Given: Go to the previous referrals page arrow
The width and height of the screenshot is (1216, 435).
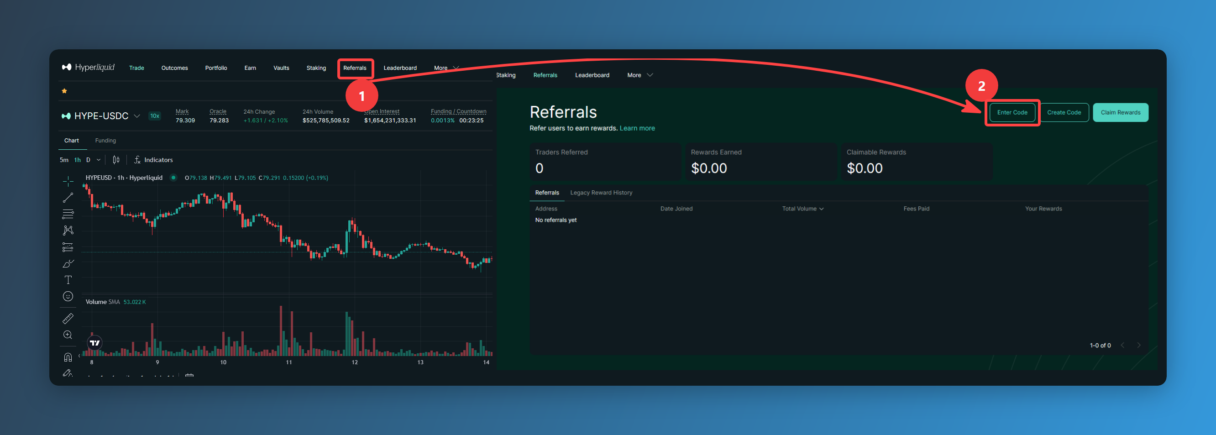Looking at the screenshot, I should [1122, 346].
